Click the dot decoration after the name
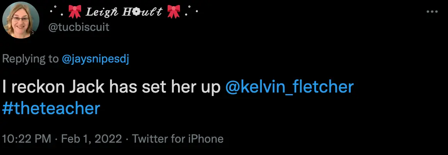The width and height of the screenshot is (448, 155). [x=190, y=12]
